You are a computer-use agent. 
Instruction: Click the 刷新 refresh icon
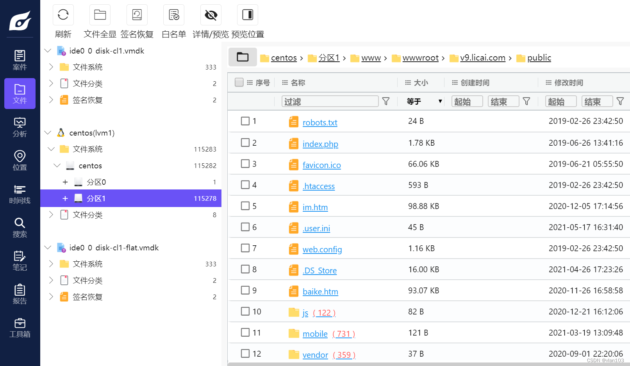pos(63,15)
